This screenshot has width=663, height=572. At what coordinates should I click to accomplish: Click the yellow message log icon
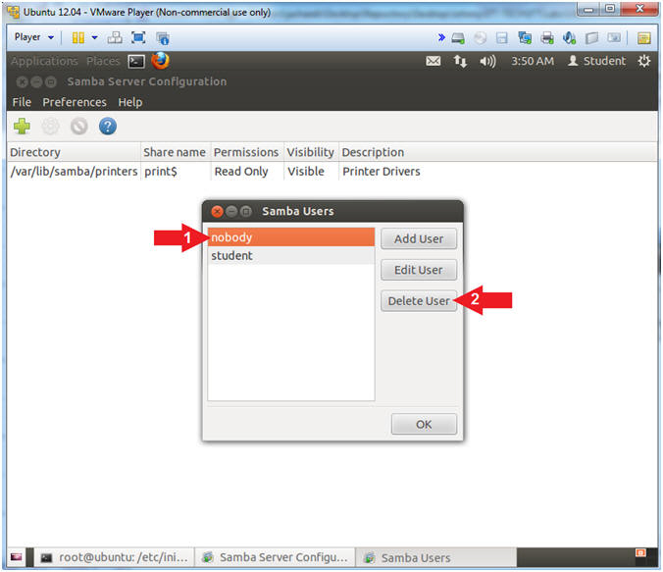pos(644,38)
